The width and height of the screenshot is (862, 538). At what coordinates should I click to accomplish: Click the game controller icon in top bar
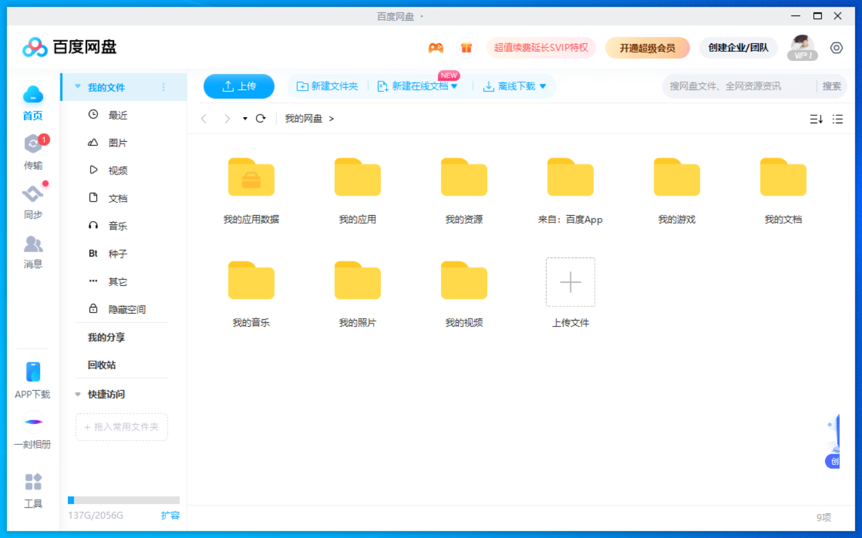click(x=436, y=47)
